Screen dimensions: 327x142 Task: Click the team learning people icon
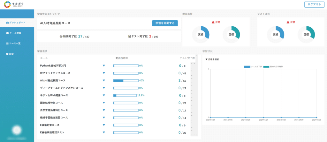[7, 33]
